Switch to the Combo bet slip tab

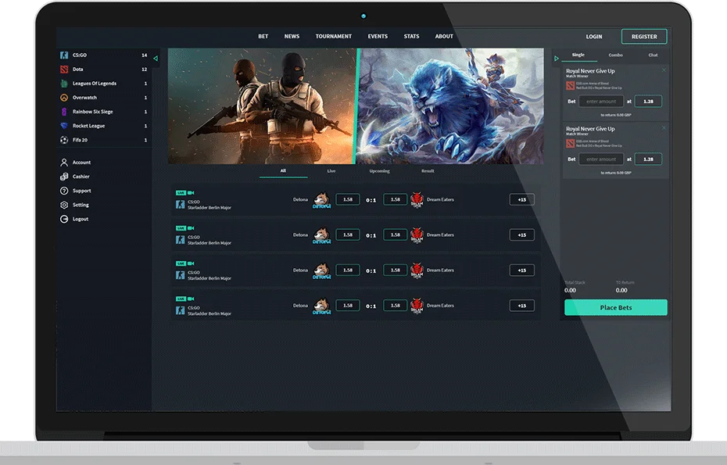tap(615, 55)
